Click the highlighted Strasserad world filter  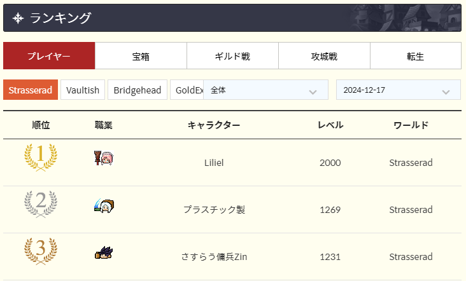[x=31, y=90]
